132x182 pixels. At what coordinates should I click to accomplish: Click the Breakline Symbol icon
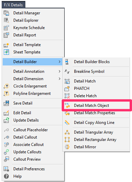click(x=67, y=71)
